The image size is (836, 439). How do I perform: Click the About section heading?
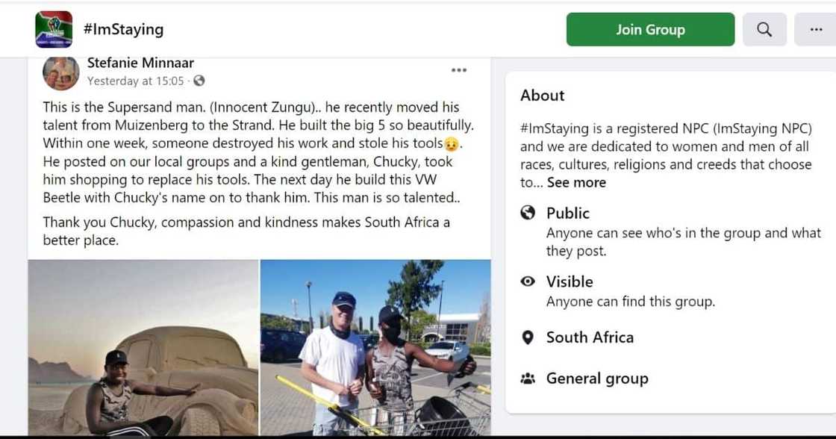click(543, 96)
